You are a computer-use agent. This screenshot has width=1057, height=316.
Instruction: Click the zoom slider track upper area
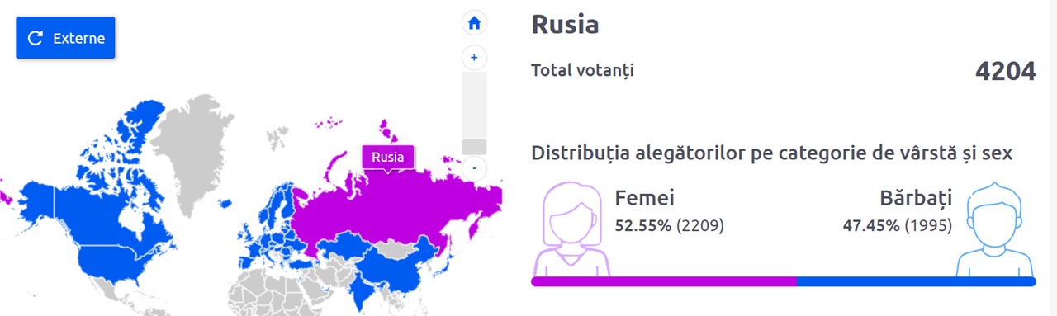(474, 103)
